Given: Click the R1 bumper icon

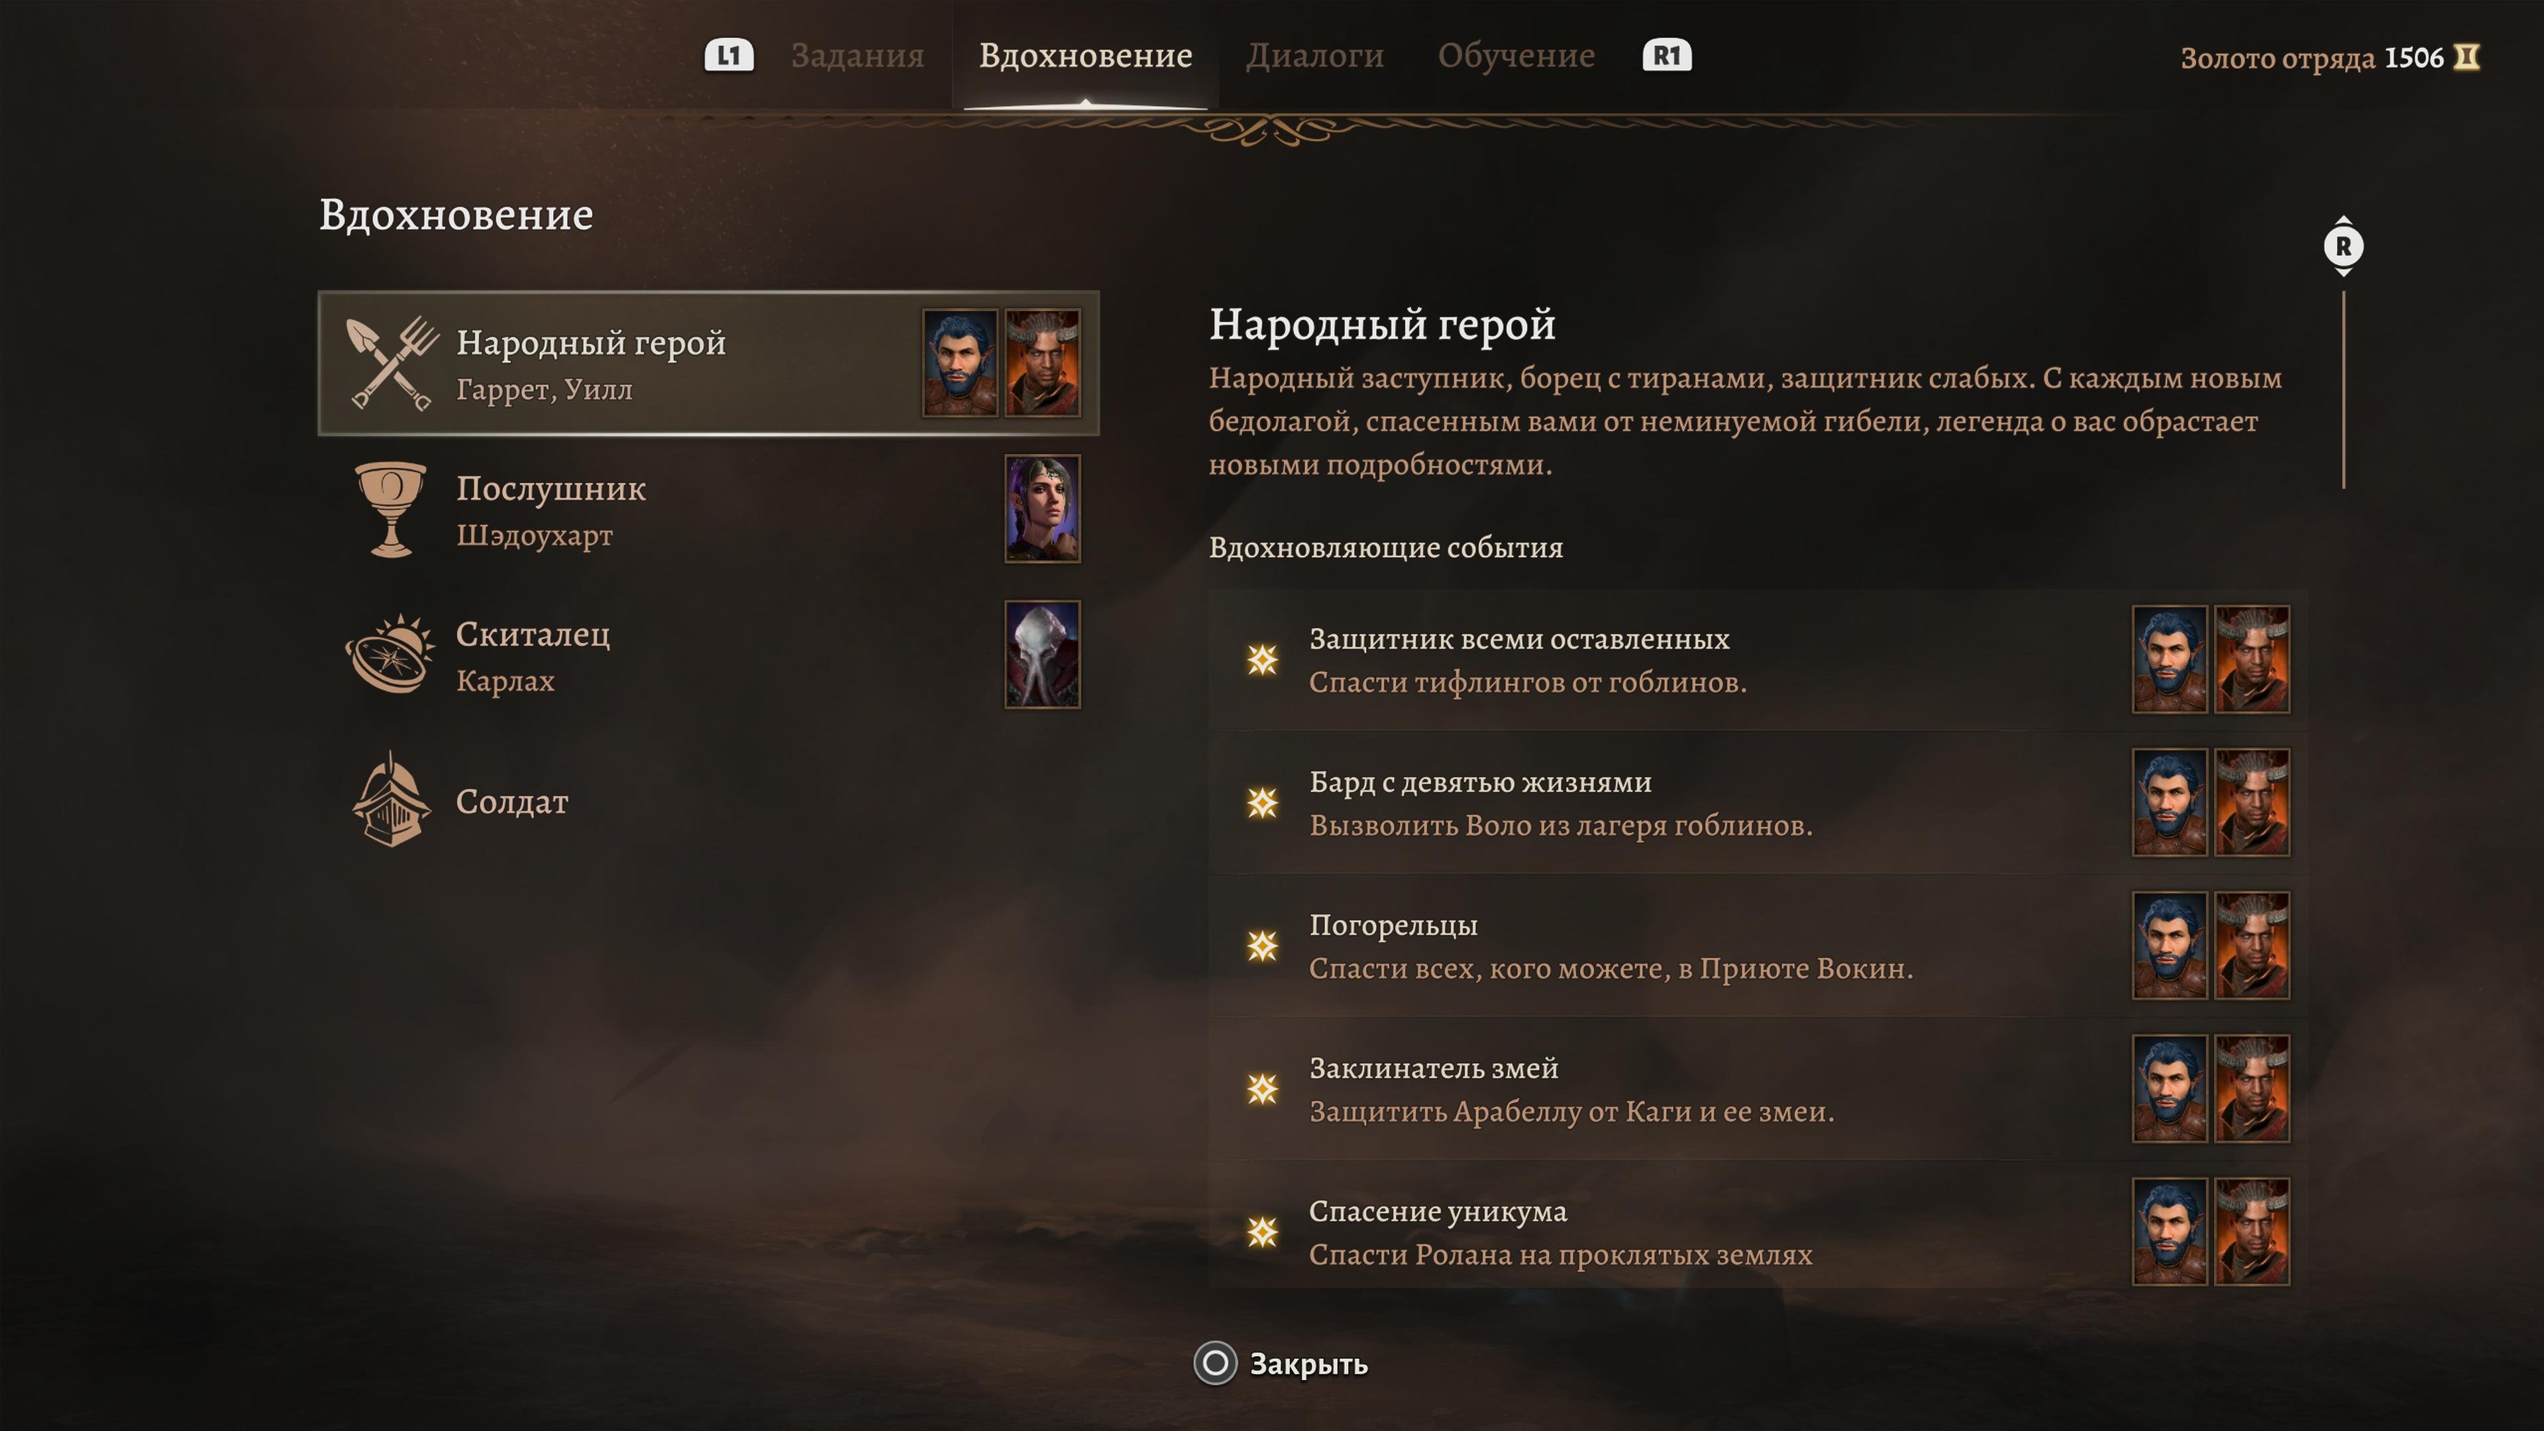Looking at the screenshot, I should tap(1667, 55).
